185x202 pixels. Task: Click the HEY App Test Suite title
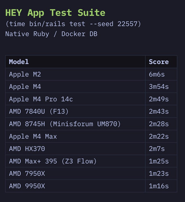coord(55,13)
